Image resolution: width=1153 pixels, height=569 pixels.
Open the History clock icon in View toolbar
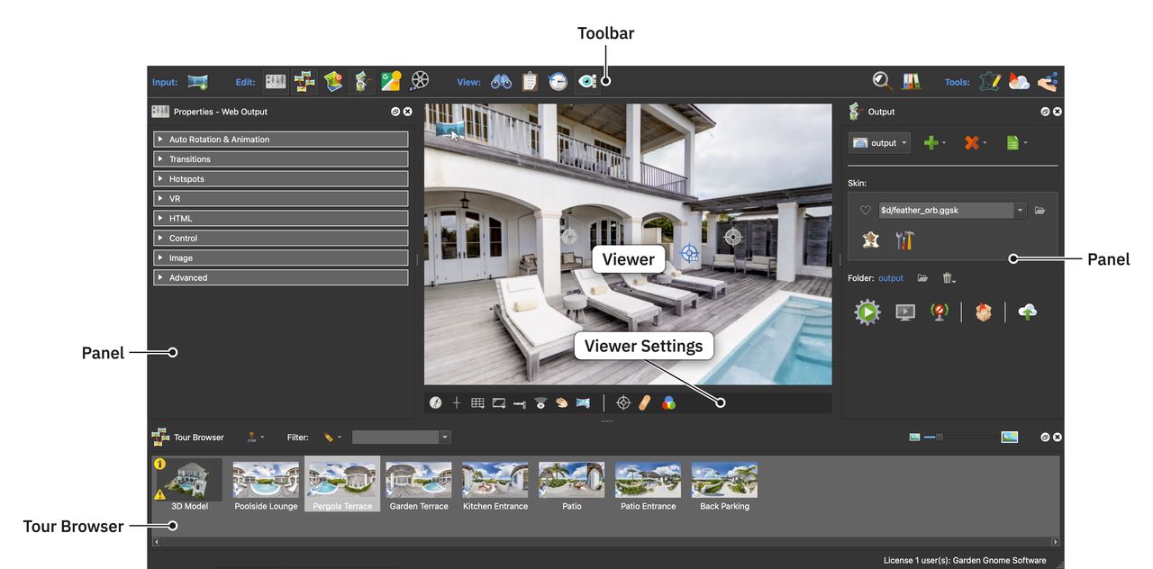[x=558, y=82]
